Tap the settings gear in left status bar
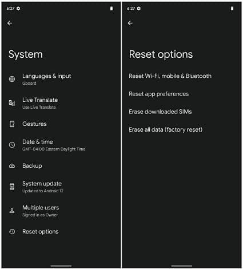 tap(18, 9)
